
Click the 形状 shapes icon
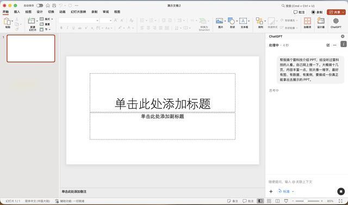pyautogui.click(x=231, y=21)
